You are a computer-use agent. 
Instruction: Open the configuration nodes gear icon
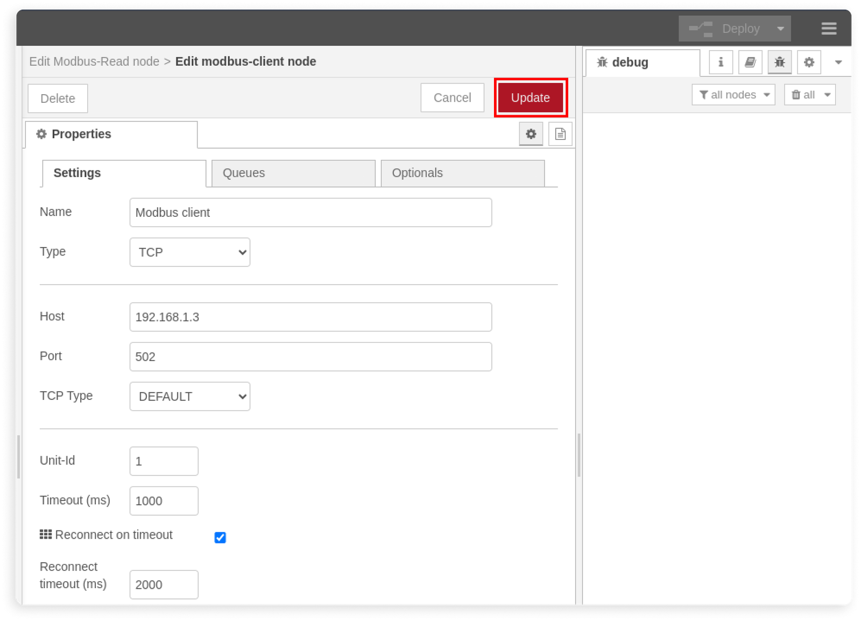809,62
